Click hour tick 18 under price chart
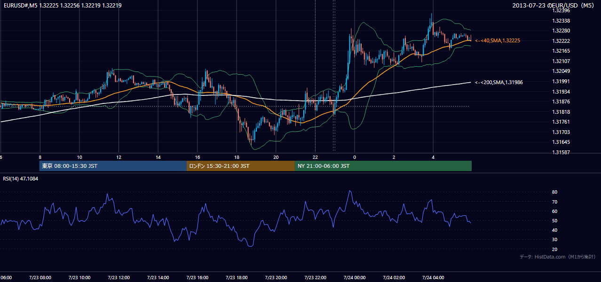This screenshot has height=282, width=601. click(237, 157)
